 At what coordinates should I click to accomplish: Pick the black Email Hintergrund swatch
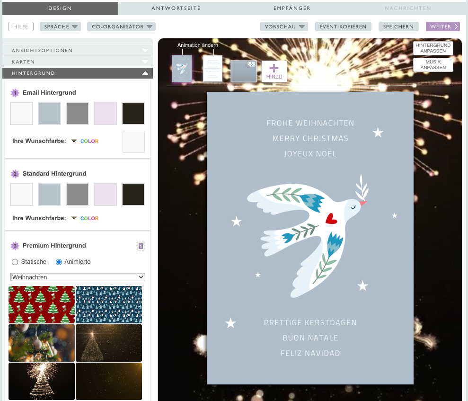133,114
